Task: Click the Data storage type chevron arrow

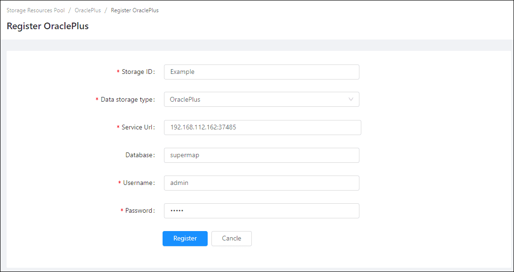Action: (x=351, y=99)
